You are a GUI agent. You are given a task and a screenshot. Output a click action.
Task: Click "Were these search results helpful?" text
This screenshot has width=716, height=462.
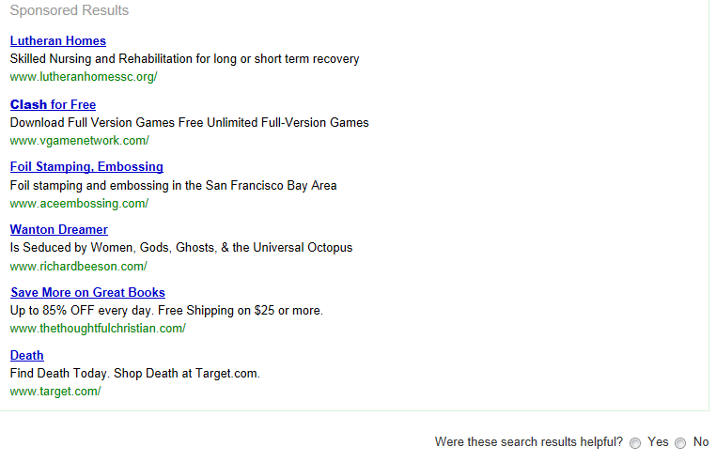coord(528,442)
